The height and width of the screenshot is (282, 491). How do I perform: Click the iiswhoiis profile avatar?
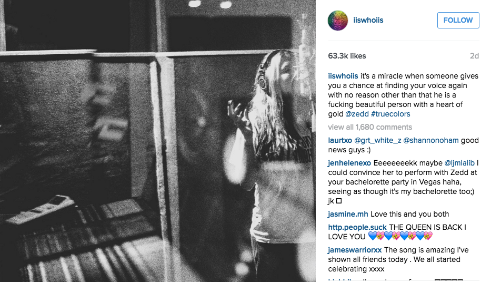(x=337, y=21)
